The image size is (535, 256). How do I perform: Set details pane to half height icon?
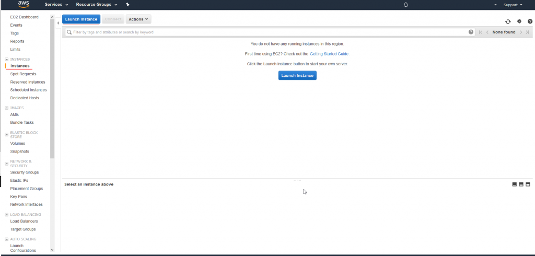pos(521,184)
